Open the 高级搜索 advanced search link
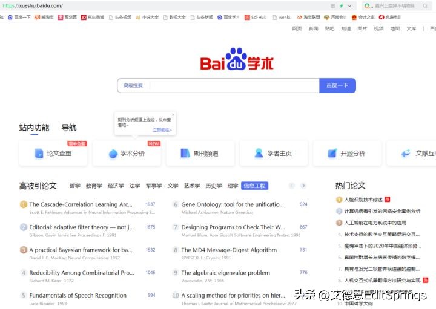This screenshot has height=309, width=436. 133,85
